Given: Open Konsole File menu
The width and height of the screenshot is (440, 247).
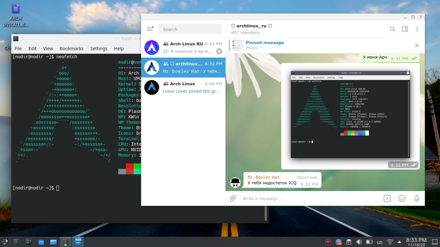Looking at the screenshot, I should (18, 48).
